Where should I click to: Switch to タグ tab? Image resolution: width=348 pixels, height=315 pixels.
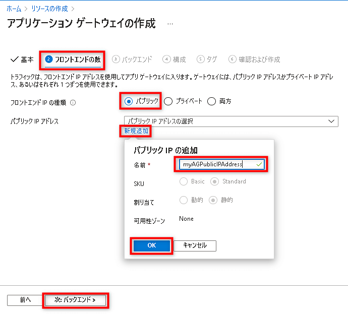pyautogui.click(x=207, y=59)
